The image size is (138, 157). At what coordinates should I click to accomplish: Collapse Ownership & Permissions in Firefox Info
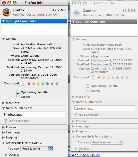click(4, 143)
